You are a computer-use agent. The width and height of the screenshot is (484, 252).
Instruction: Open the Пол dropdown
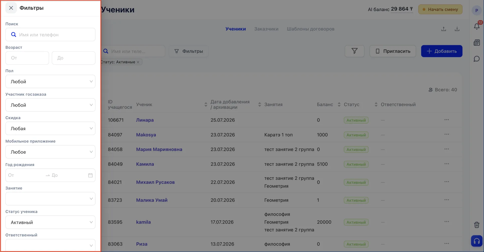pyautogui.click(x=50, y=81)
